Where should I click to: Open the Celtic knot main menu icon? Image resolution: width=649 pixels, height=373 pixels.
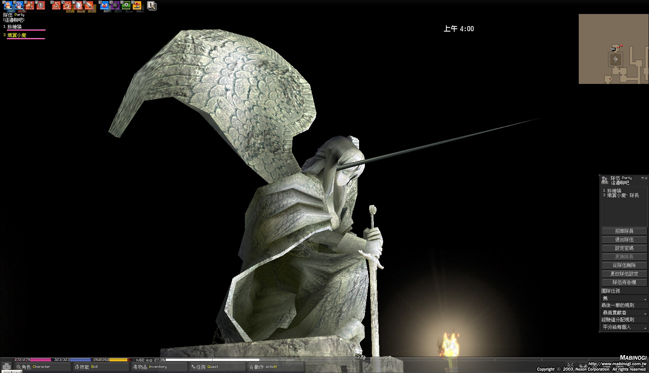click(7, 367)
